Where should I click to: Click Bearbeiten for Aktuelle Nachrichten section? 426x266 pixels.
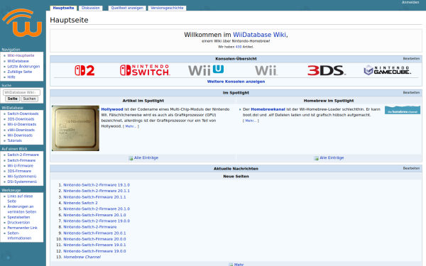[x=411, y=168]
